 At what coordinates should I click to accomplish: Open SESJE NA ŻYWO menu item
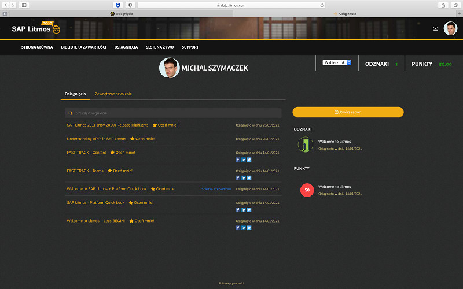pyautogui.click(x=160, y=47)
